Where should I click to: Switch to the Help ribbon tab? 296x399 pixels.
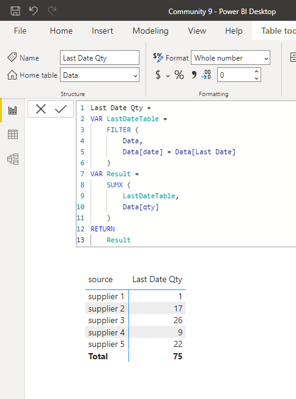coord(234,31)
